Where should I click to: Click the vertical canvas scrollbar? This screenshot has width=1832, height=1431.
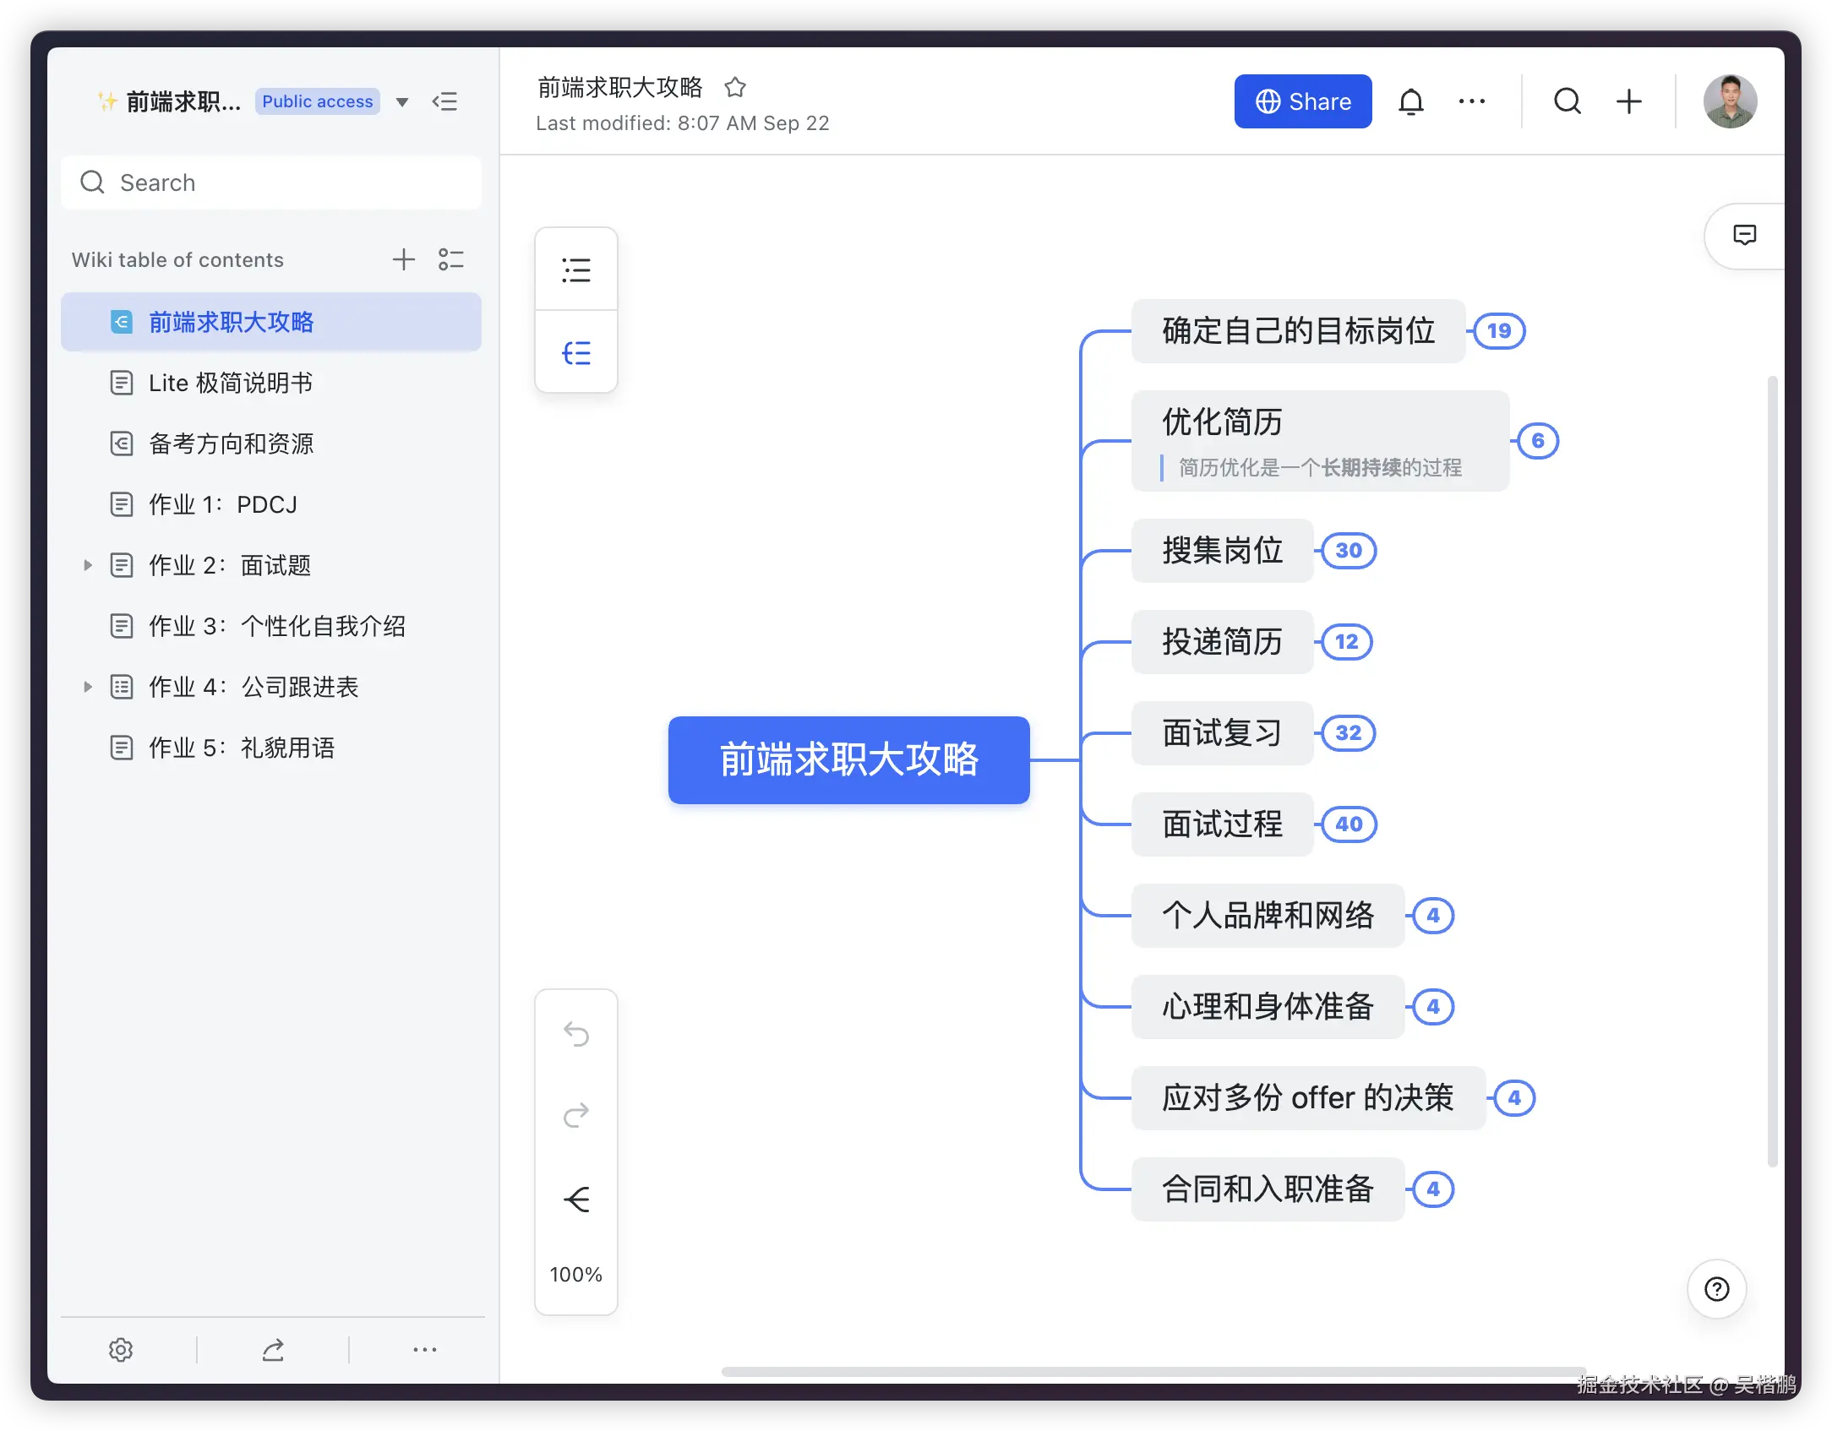pos(1772,770)
